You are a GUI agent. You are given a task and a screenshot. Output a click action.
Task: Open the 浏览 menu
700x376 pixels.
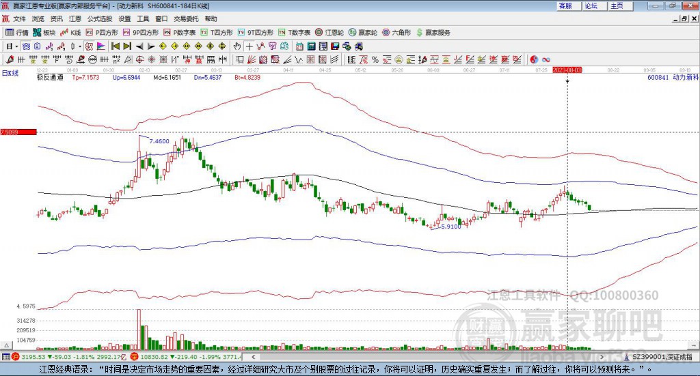click(x=38, y=18)
